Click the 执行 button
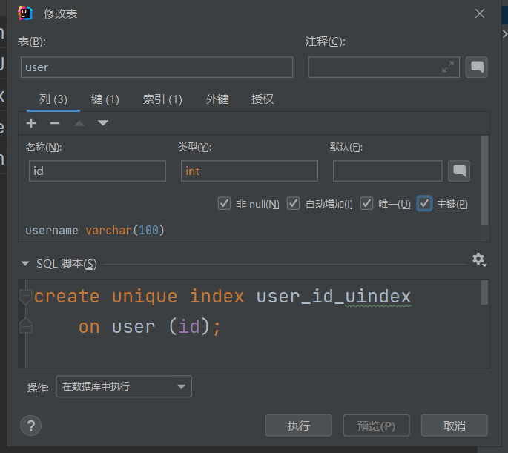Image resolution: width=508 pixels, height=453 pixels. pyautogui.click(x=299, y=426)
